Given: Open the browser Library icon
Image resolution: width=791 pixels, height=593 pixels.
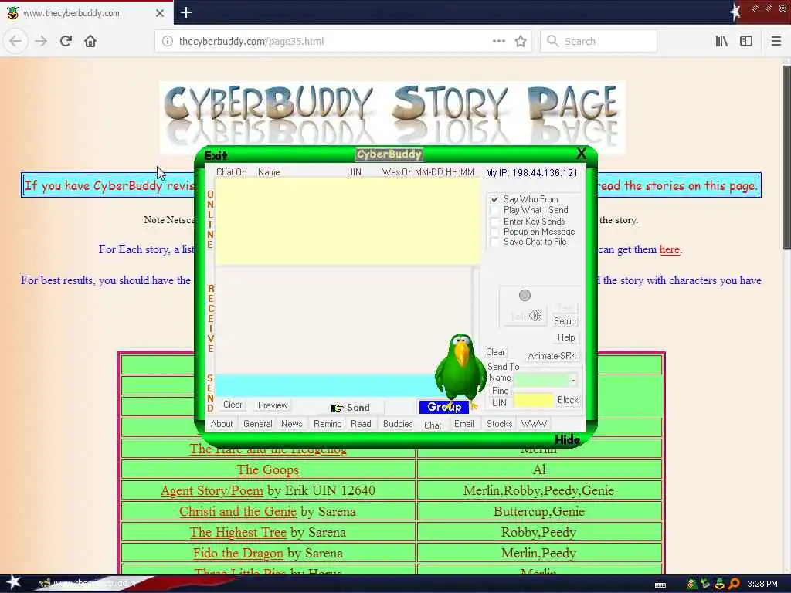Looking at the screenshot, I should [x=721, y=41].
